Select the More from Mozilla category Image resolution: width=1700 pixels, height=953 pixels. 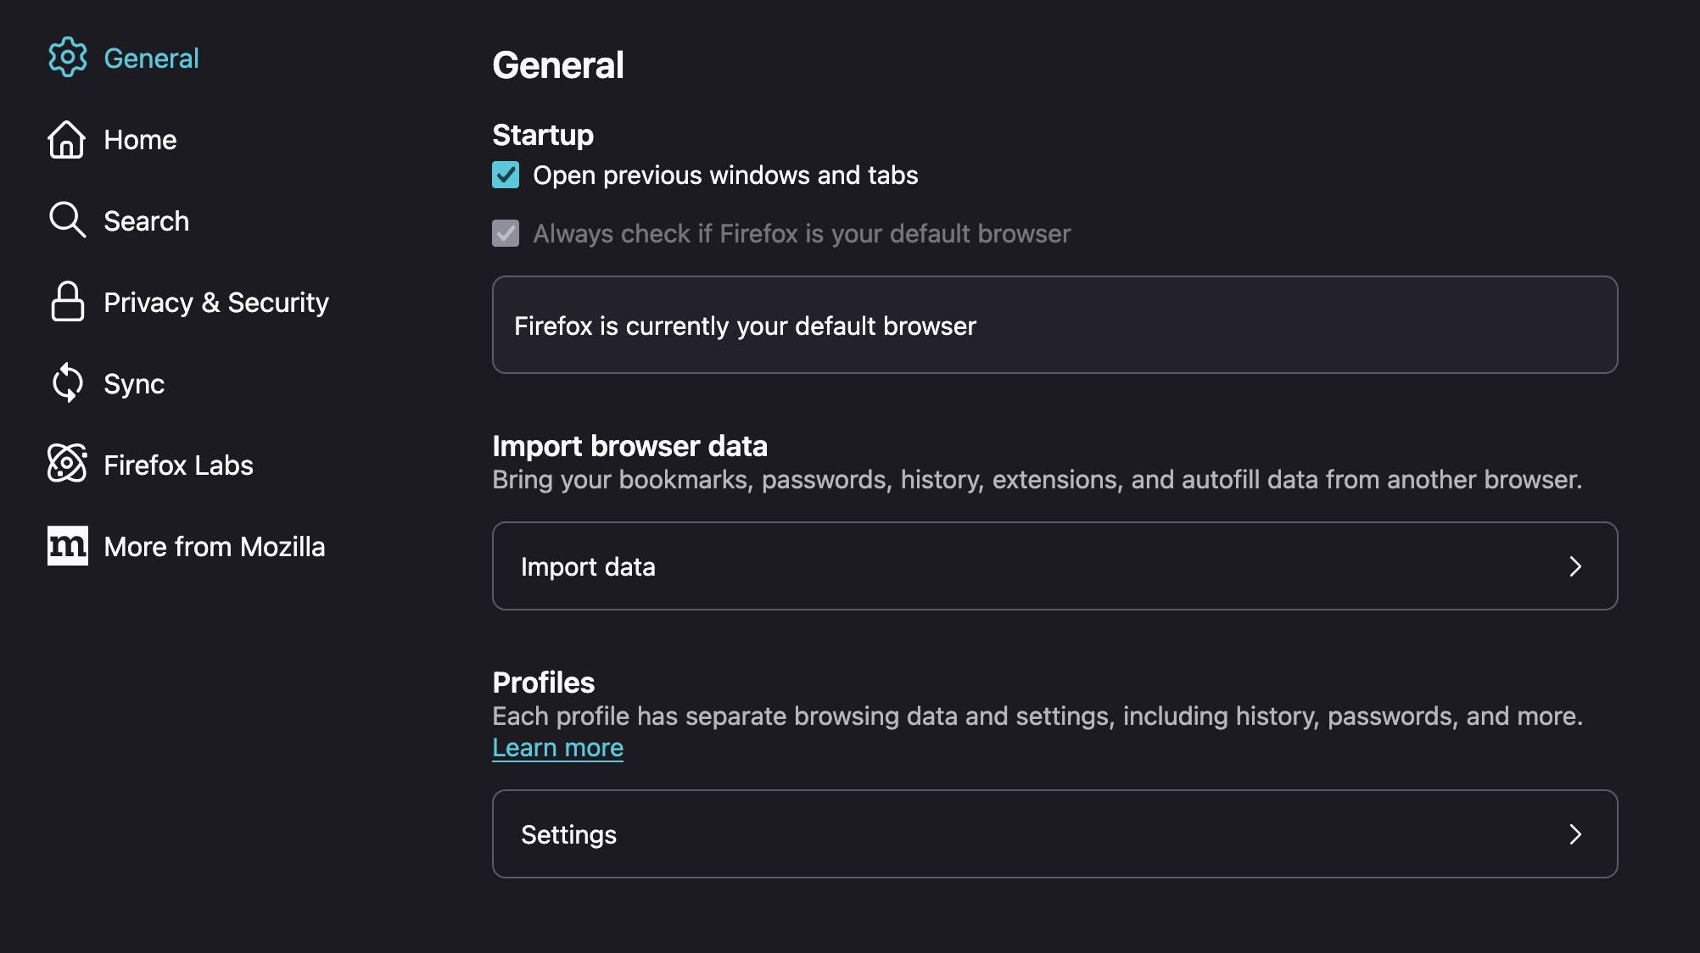214,547
